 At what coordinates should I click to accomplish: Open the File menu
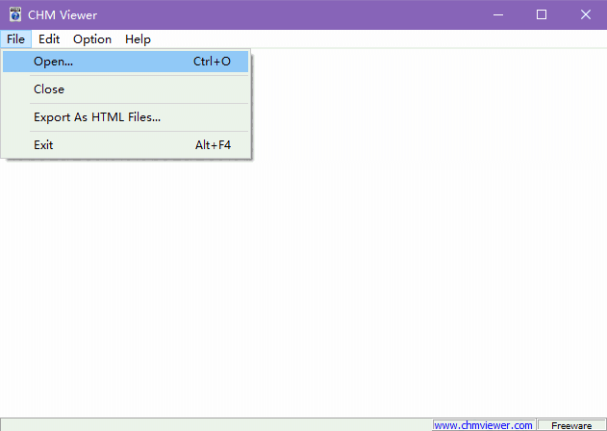tap(15, 39)
